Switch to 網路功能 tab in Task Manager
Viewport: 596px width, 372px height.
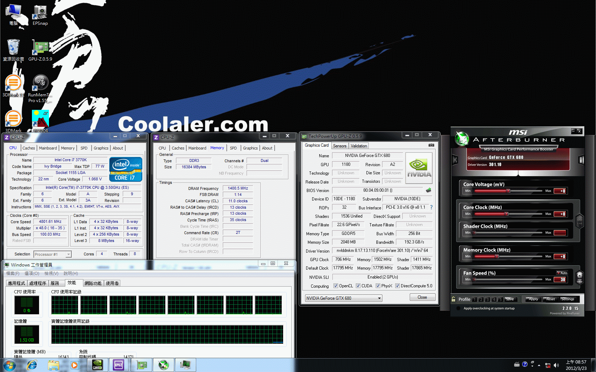click(x=93, y=283)
